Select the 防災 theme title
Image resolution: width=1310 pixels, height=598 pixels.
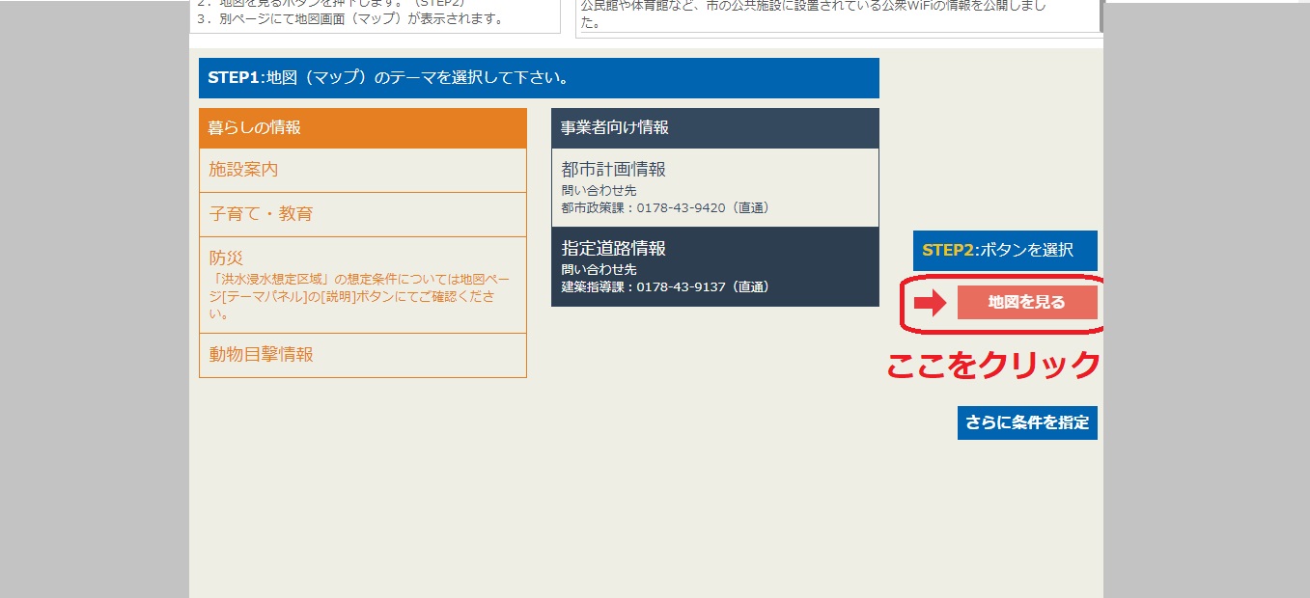coord(226,258)
